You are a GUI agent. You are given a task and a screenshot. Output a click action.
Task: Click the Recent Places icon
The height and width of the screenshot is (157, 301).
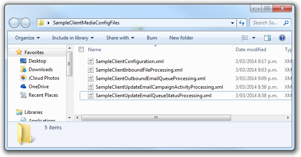(23, 95)
